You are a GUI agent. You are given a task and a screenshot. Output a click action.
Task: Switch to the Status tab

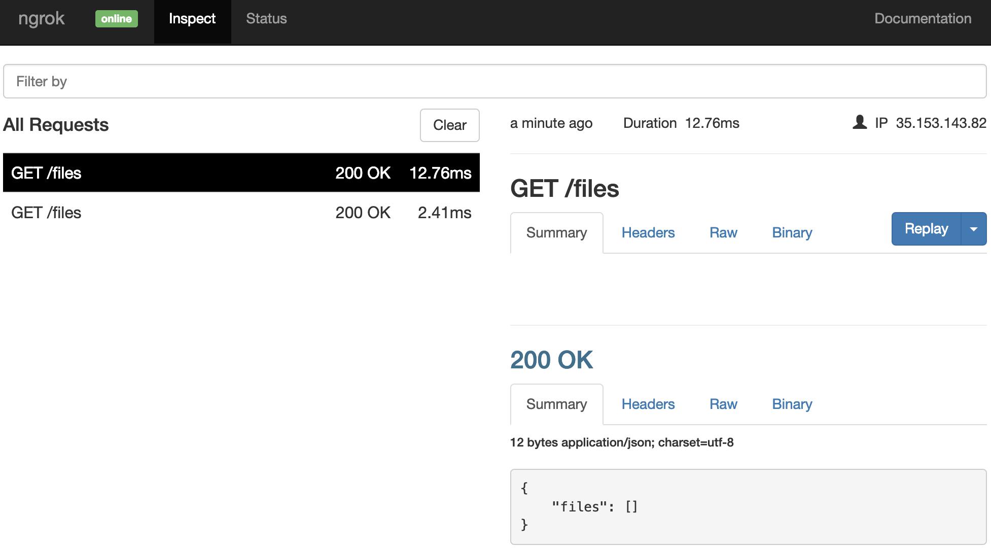click(266, 19)
